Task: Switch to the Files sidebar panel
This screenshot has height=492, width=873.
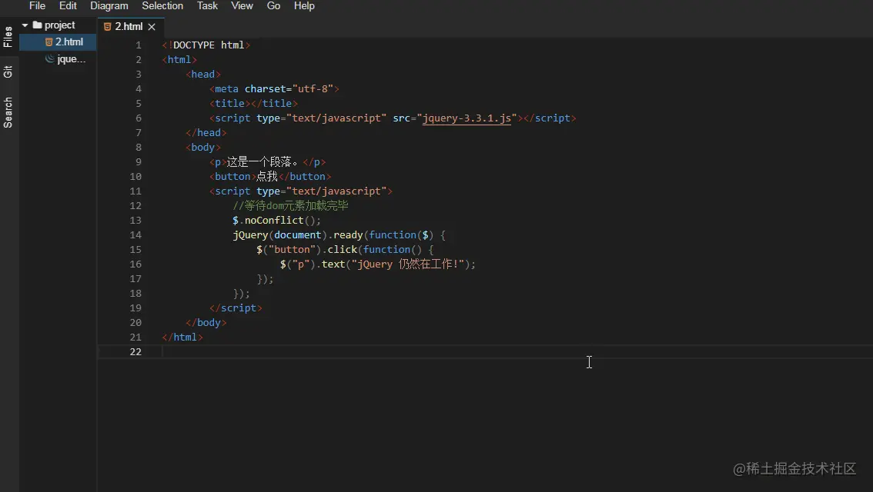Action: pyautogui.click(x=8, y=37)
